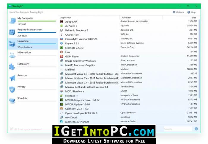Select Microsoft Visual C++ 2008 Redistributable row
The height and width of the screenshot is (144, 208).
[129, 74]
